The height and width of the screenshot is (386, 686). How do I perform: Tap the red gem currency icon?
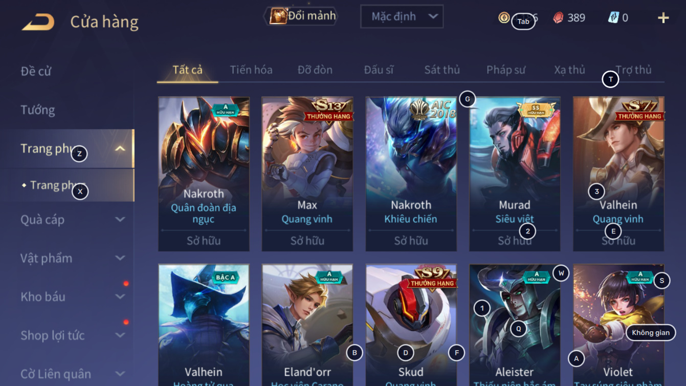click(x=558, y=18)
